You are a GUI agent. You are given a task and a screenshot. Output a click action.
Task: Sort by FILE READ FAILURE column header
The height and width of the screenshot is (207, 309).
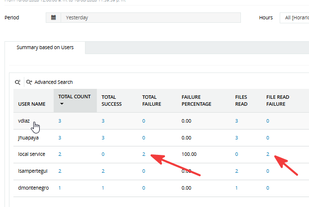coord(278,100)
